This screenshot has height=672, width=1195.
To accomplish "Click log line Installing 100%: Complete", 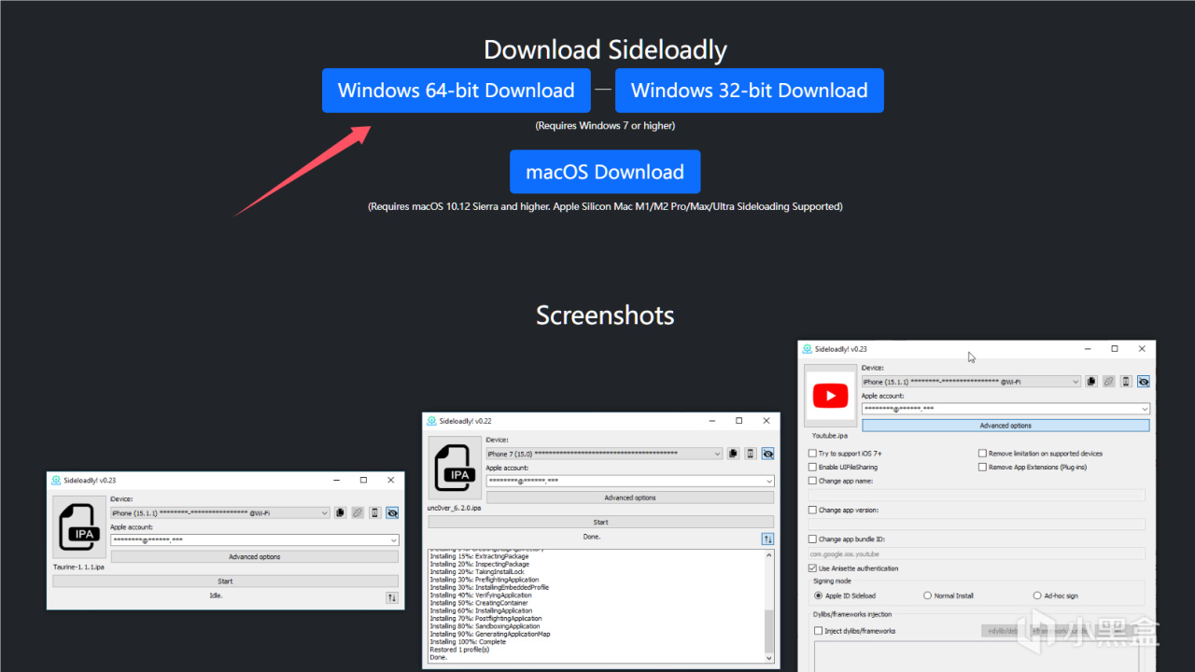I will (468, 642).
